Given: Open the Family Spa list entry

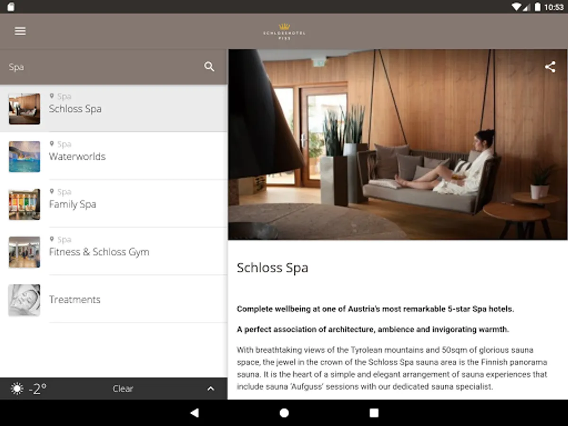Looking at the screenshot, I should [114, 204].
